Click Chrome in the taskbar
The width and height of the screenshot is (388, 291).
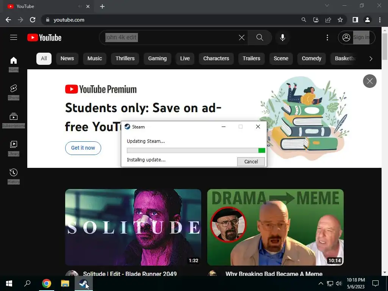click(47, 283)
